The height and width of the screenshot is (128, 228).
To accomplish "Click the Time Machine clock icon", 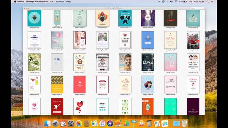I will (163, 2).
